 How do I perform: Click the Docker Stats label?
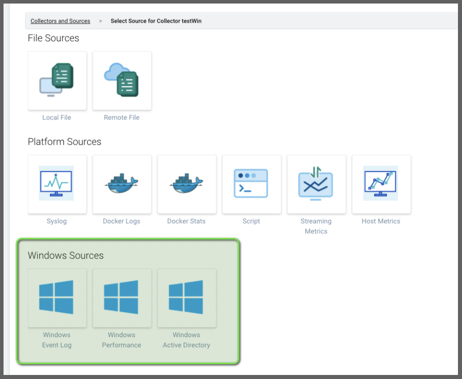click(x=186, y=221)
